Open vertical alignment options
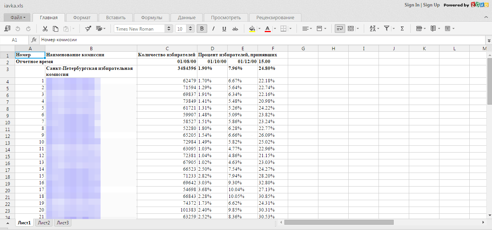This screenshot has width=492, height=230. pyautogui.click(x=321, y=29)
